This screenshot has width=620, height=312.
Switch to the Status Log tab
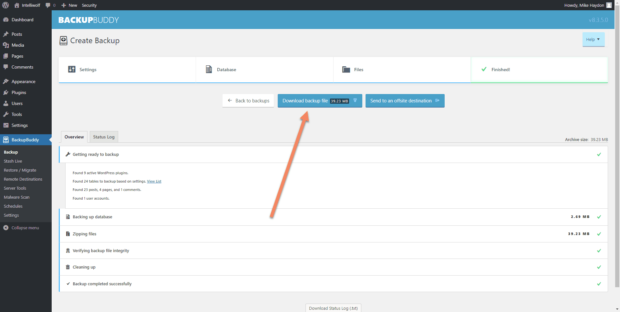[x=103, y=137]
